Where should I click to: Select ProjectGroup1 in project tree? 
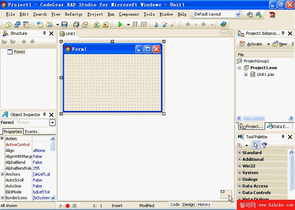coord(256,61)
